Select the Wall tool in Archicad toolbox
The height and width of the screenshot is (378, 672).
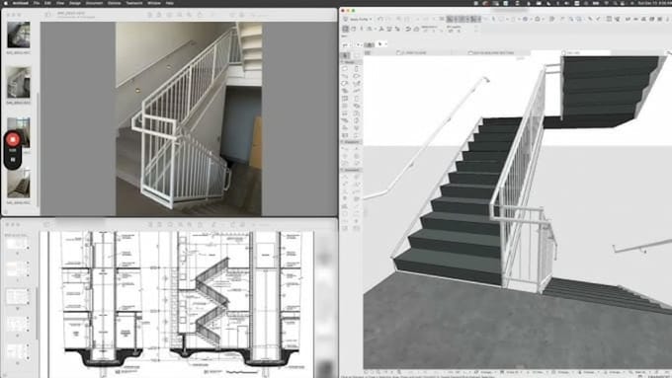(x=346, y=69)
